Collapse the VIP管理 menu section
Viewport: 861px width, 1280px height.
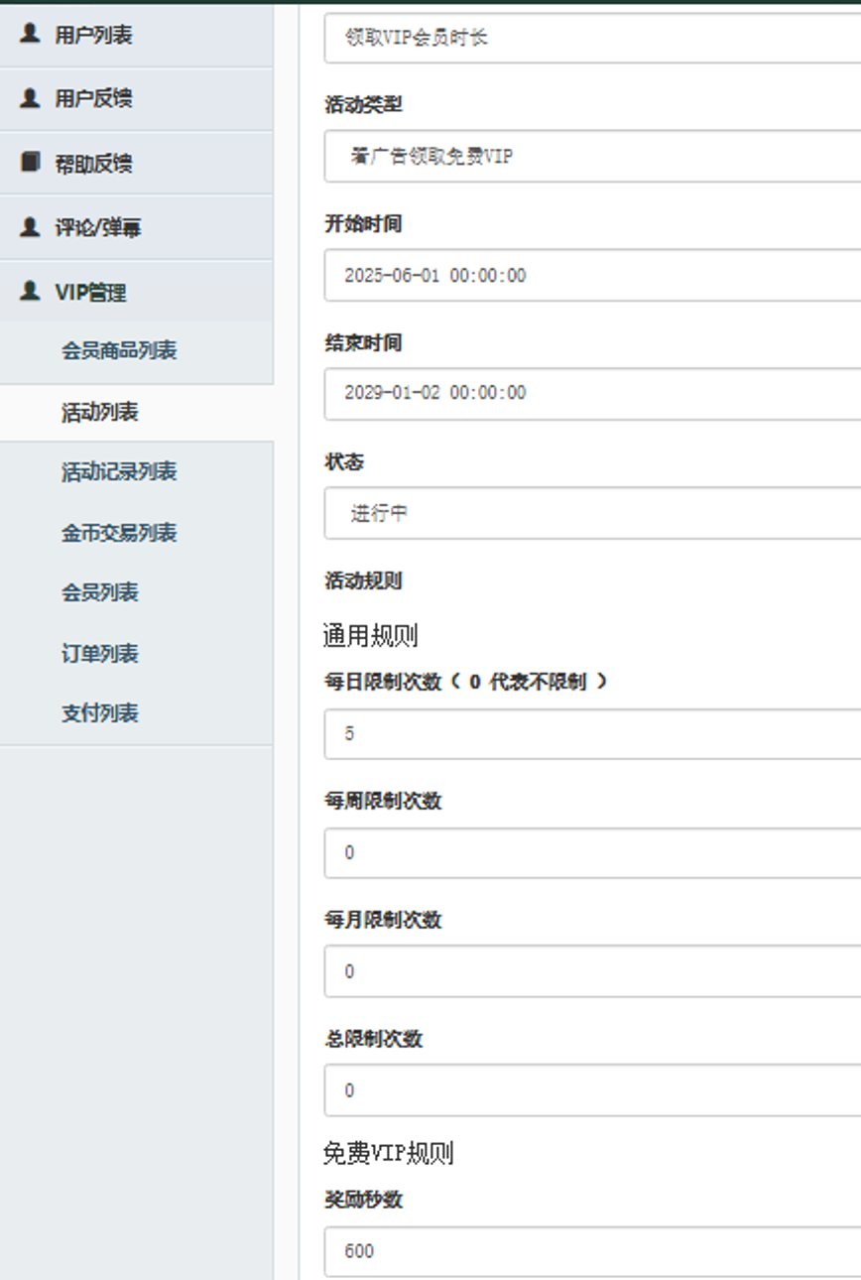(90, 293)
